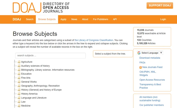
Task: Click the Agriculture folder icon
Action: coord(19,62)
